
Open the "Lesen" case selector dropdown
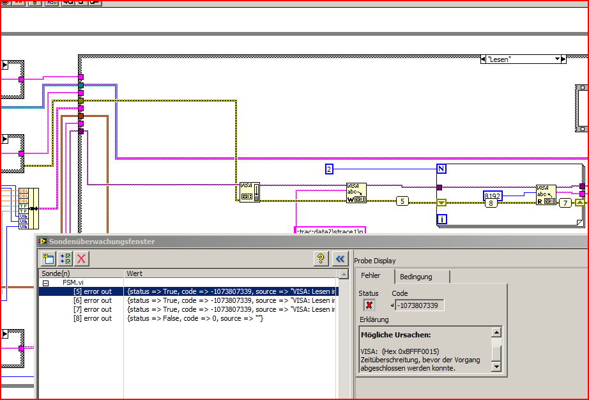click(558, 59)
